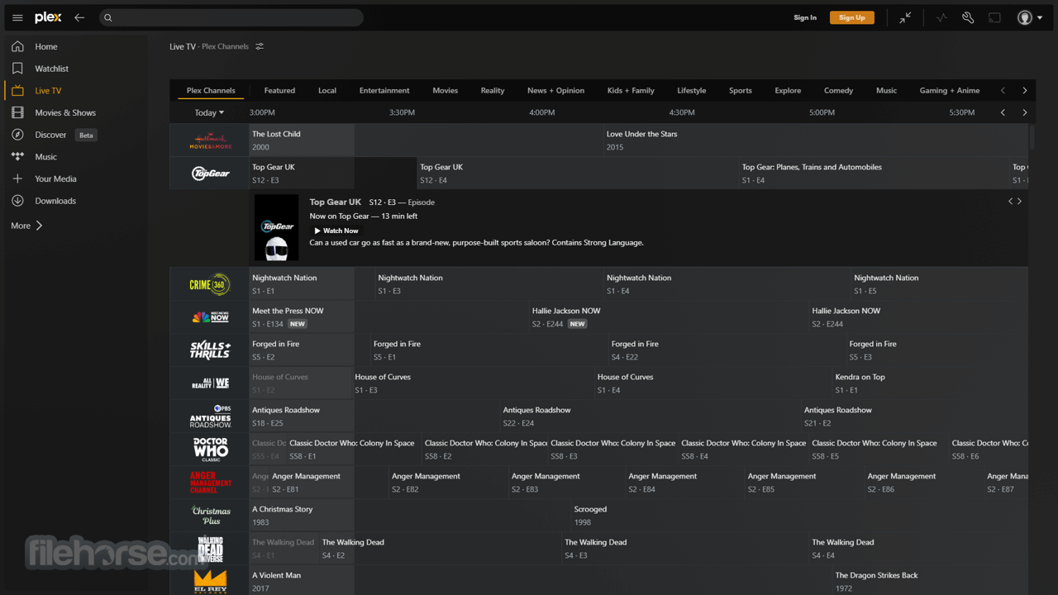Select the Christmas Plus channel logo

pos(210,516)
